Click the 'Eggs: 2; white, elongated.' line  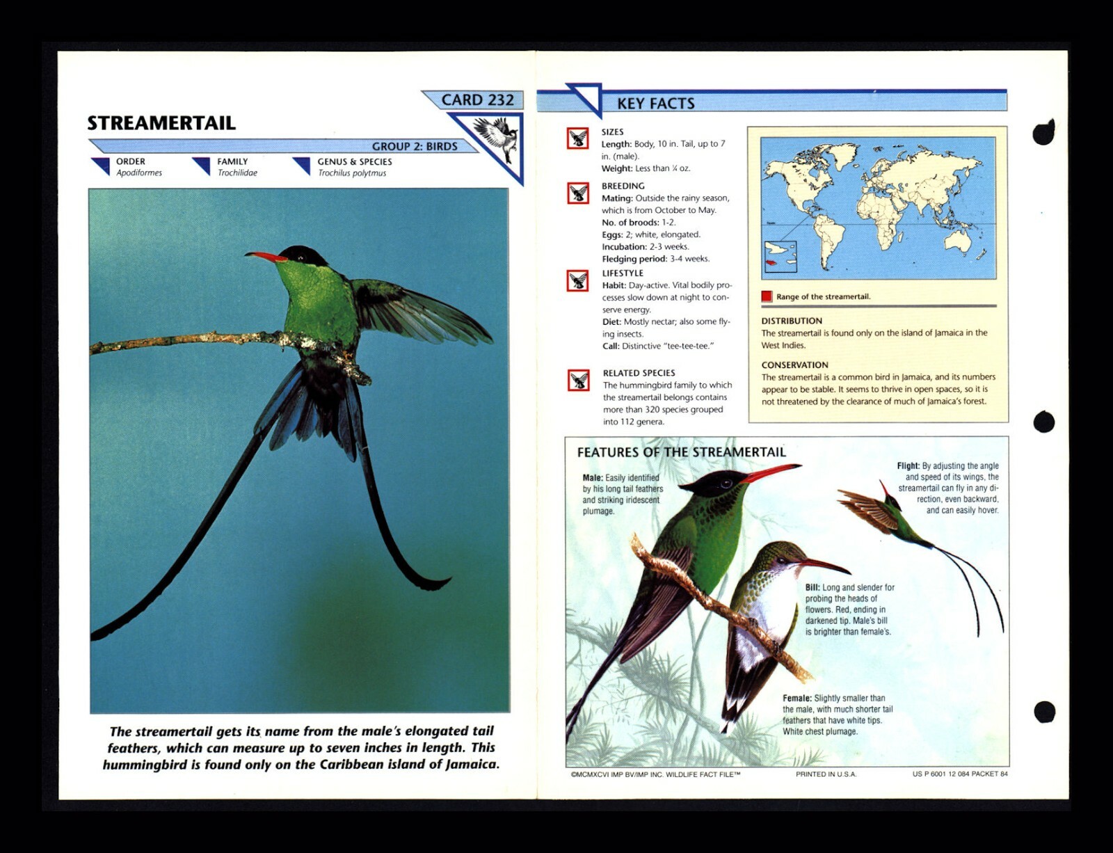[x=651, y=234]
